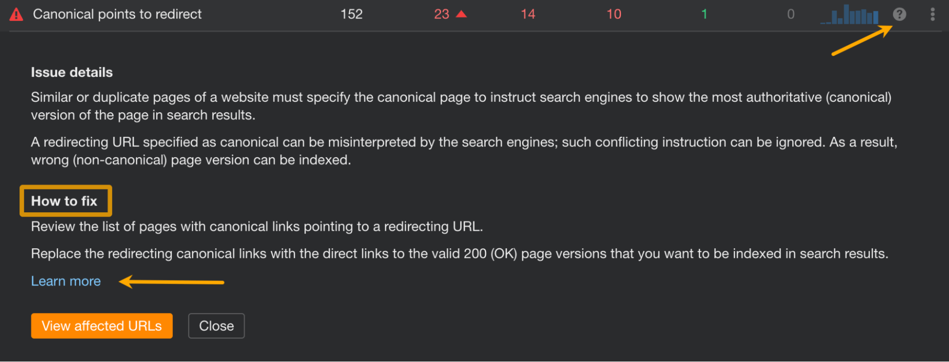Click the mini bar chart histogram
This screenshot has height=362, width=949.
coord(850,15)
